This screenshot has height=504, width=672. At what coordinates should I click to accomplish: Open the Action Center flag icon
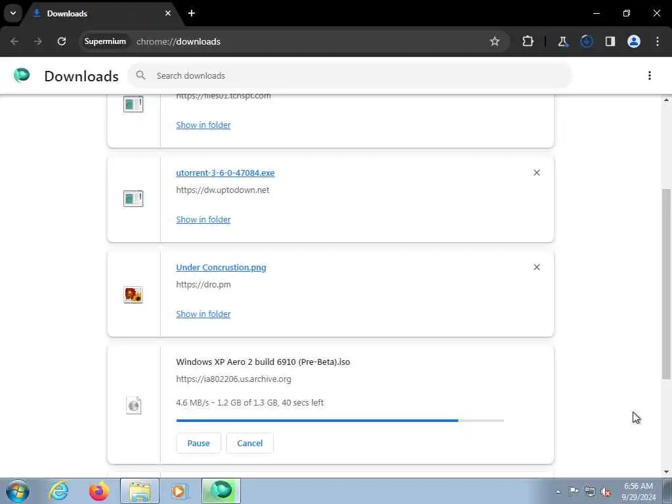pyautogui.click(x=574, y=492)
